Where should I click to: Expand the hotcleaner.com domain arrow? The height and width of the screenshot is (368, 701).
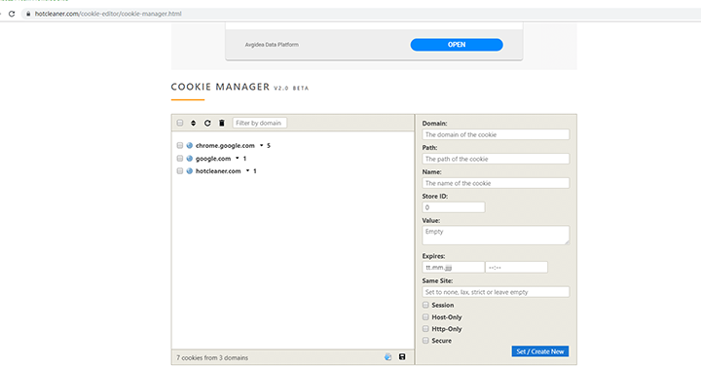pyautogui.click(x=247, y=170)
